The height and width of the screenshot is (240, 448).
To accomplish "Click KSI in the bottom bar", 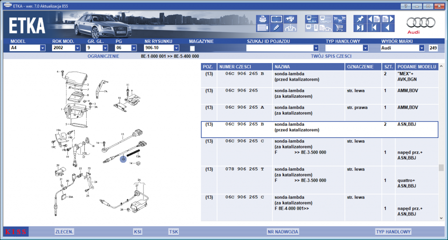I will [x=138, y=232].
